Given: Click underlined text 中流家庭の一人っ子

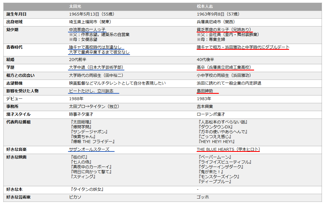Looking at the screenshot, I should coord(87,30).
